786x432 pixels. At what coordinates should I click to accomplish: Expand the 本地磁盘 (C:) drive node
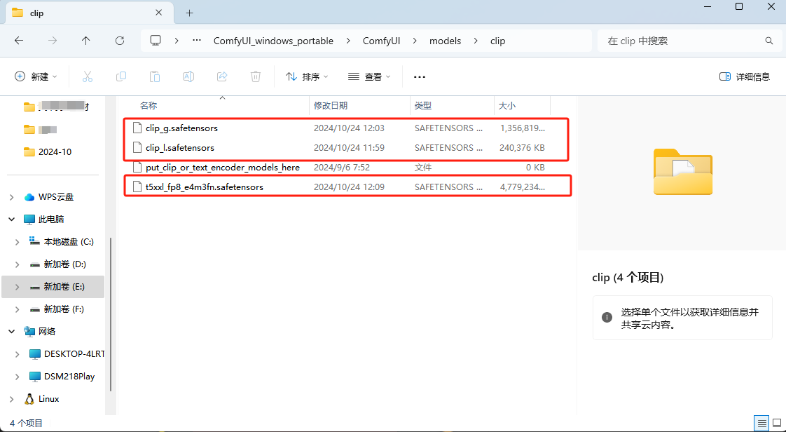[18, 242]
